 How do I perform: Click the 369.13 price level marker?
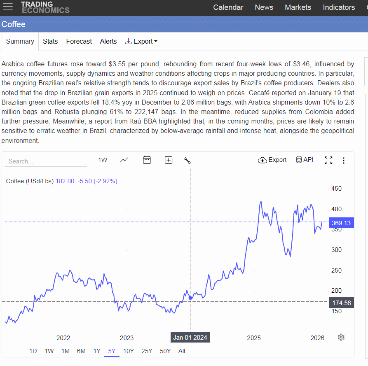pyautogui.click(x=341, y=223)
